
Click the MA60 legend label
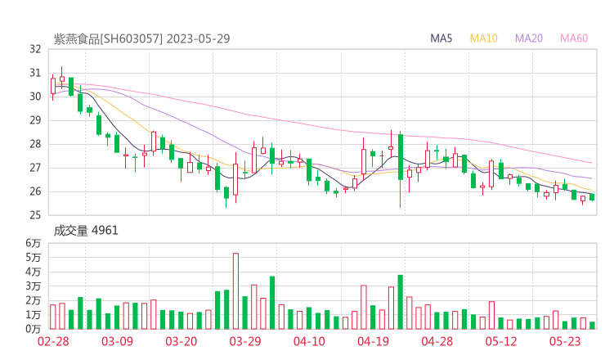(x=574, y=38)
